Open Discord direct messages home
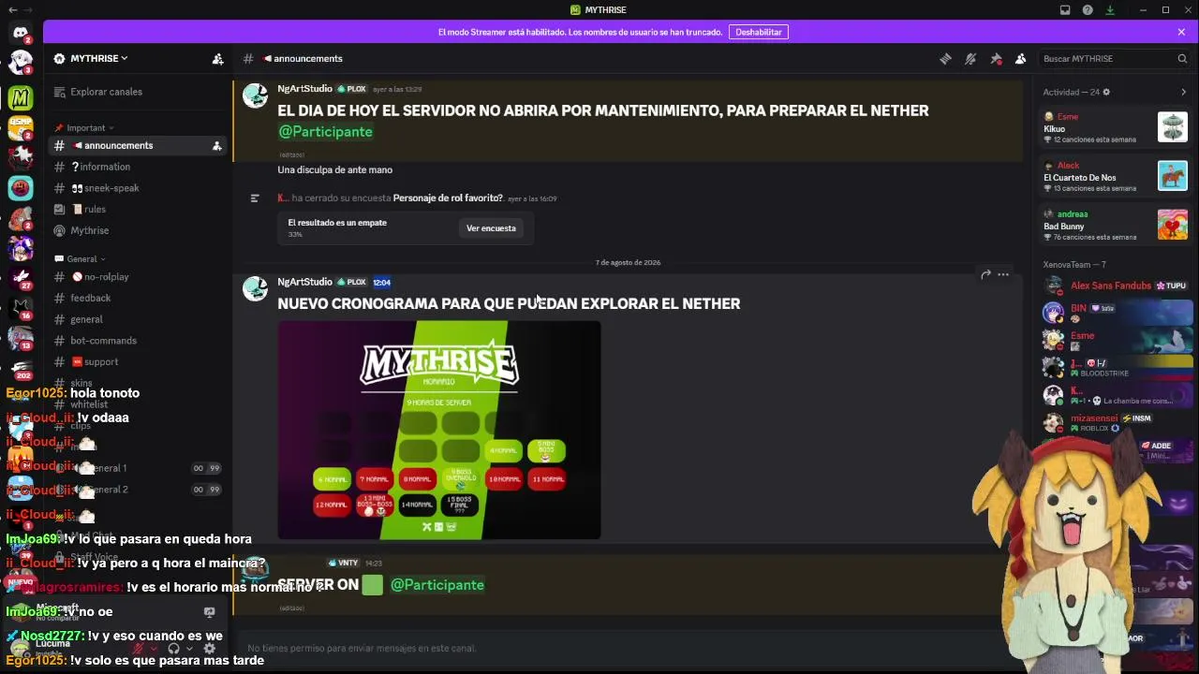Screen dimensions: 1199x674 click(21, 33)
